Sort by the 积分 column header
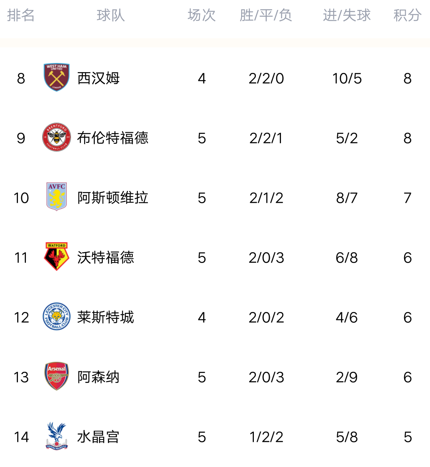Screen dimensions: 430x467 [x=407, y=15]
